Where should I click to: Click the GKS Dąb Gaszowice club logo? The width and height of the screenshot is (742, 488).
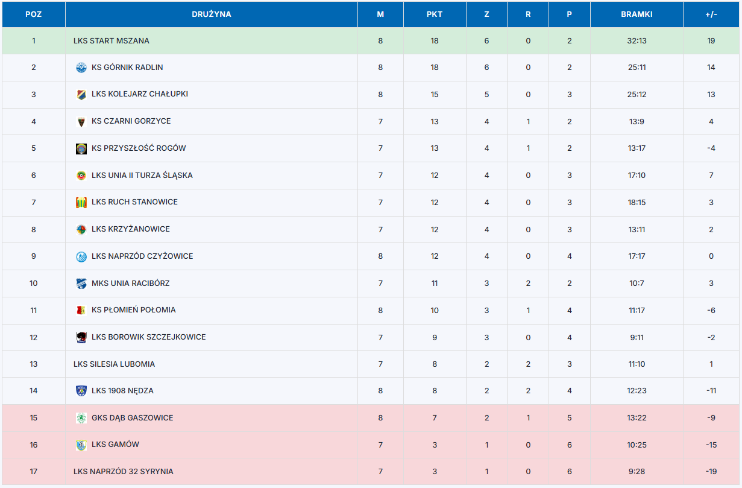point(81,418)
